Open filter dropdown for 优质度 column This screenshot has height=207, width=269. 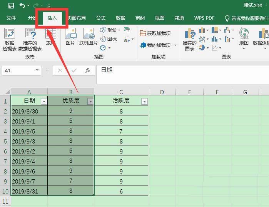tap(90, 101)
